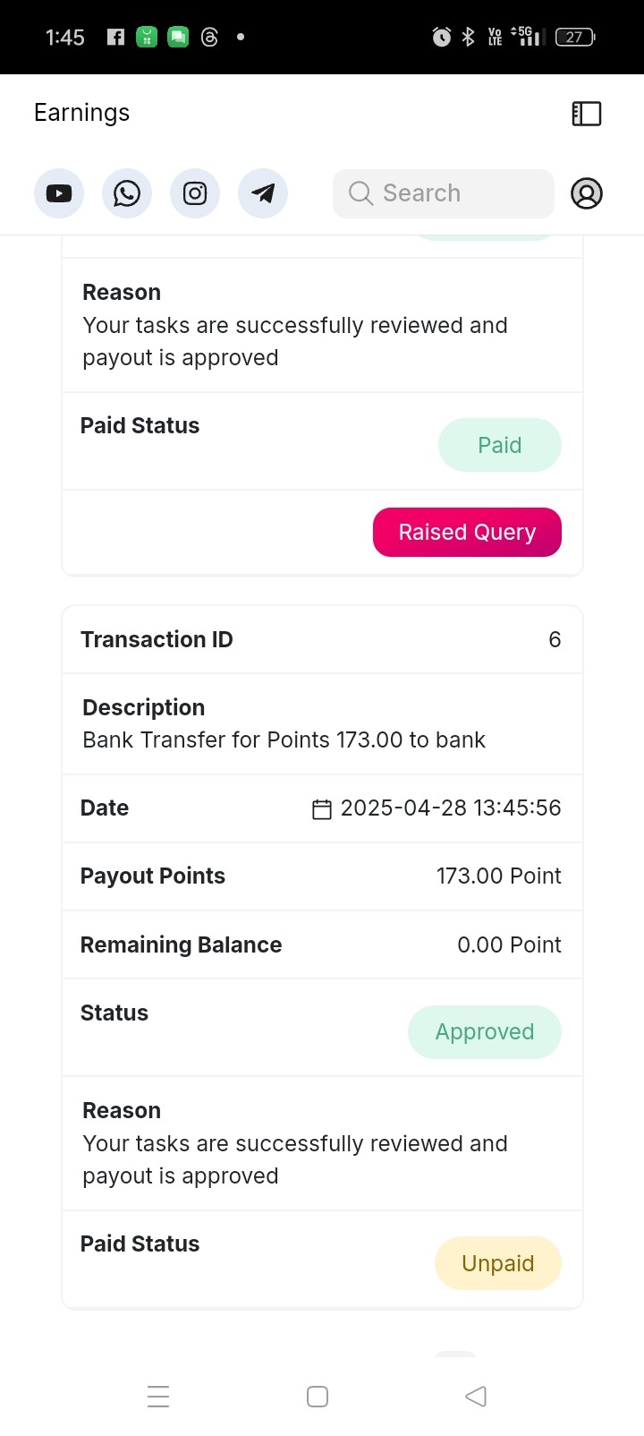
Task: Tap the yellow Unpaid status badge
Action: coord(498,1263)
